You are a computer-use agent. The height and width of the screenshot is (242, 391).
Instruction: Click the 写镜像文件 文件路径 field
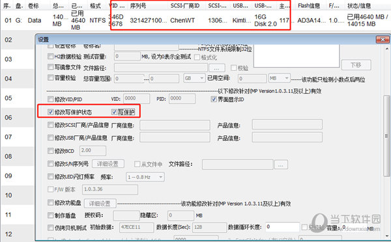click(161, 68)
